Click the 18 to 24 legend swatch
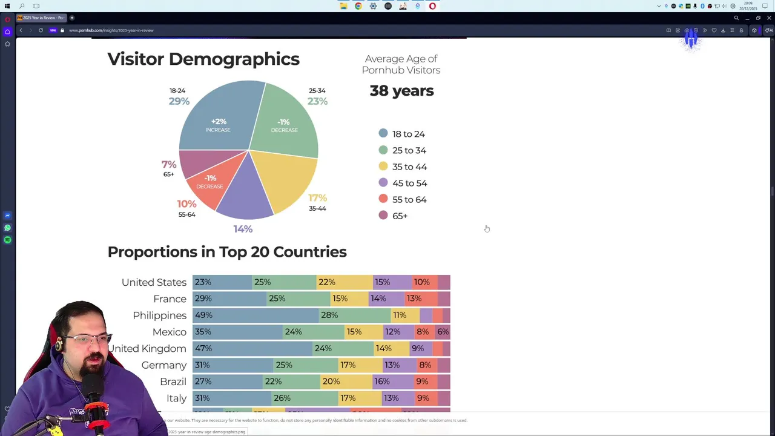 (383, 133)
